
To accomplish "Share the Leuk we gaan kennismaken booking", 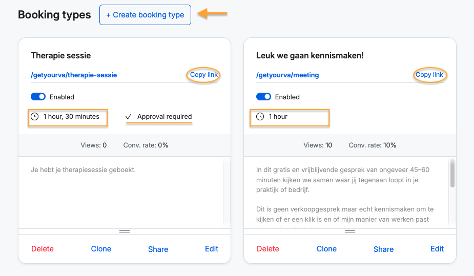I will (x=383, y=249).
